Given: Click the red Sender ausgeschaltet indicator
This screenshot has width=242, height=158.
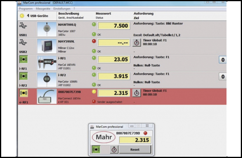Looking at the screenshot, I should (x=94, y=101).
